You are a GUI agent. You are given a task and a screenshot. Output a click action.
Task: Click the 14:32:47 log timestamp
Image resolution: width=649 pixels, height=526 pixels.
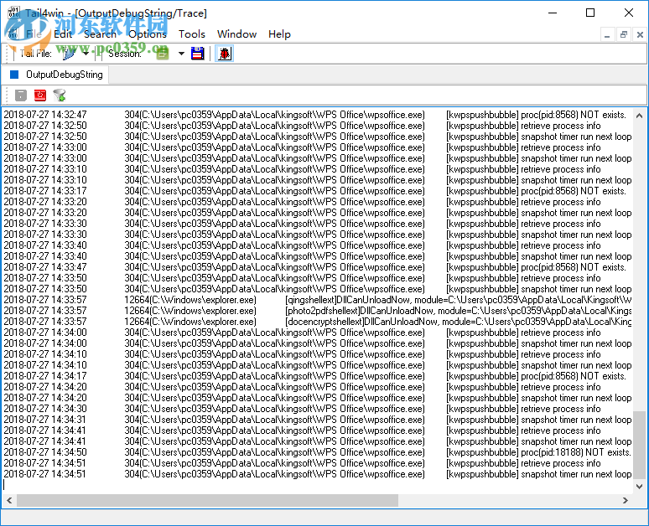[x=45, y=115]
